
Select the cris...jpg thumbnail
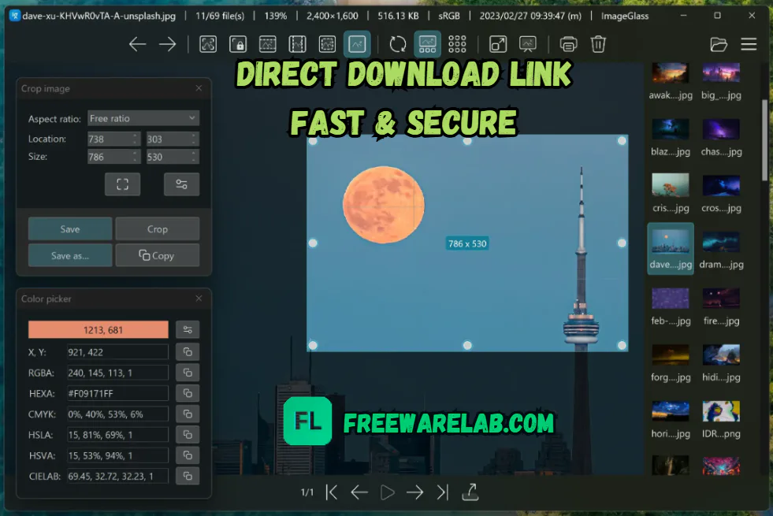pos(671,193)
